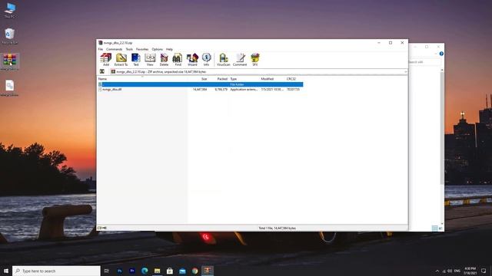Select the highlighted parent File folder row
Viewport: 492px width, 276px height.
[201, 84]
